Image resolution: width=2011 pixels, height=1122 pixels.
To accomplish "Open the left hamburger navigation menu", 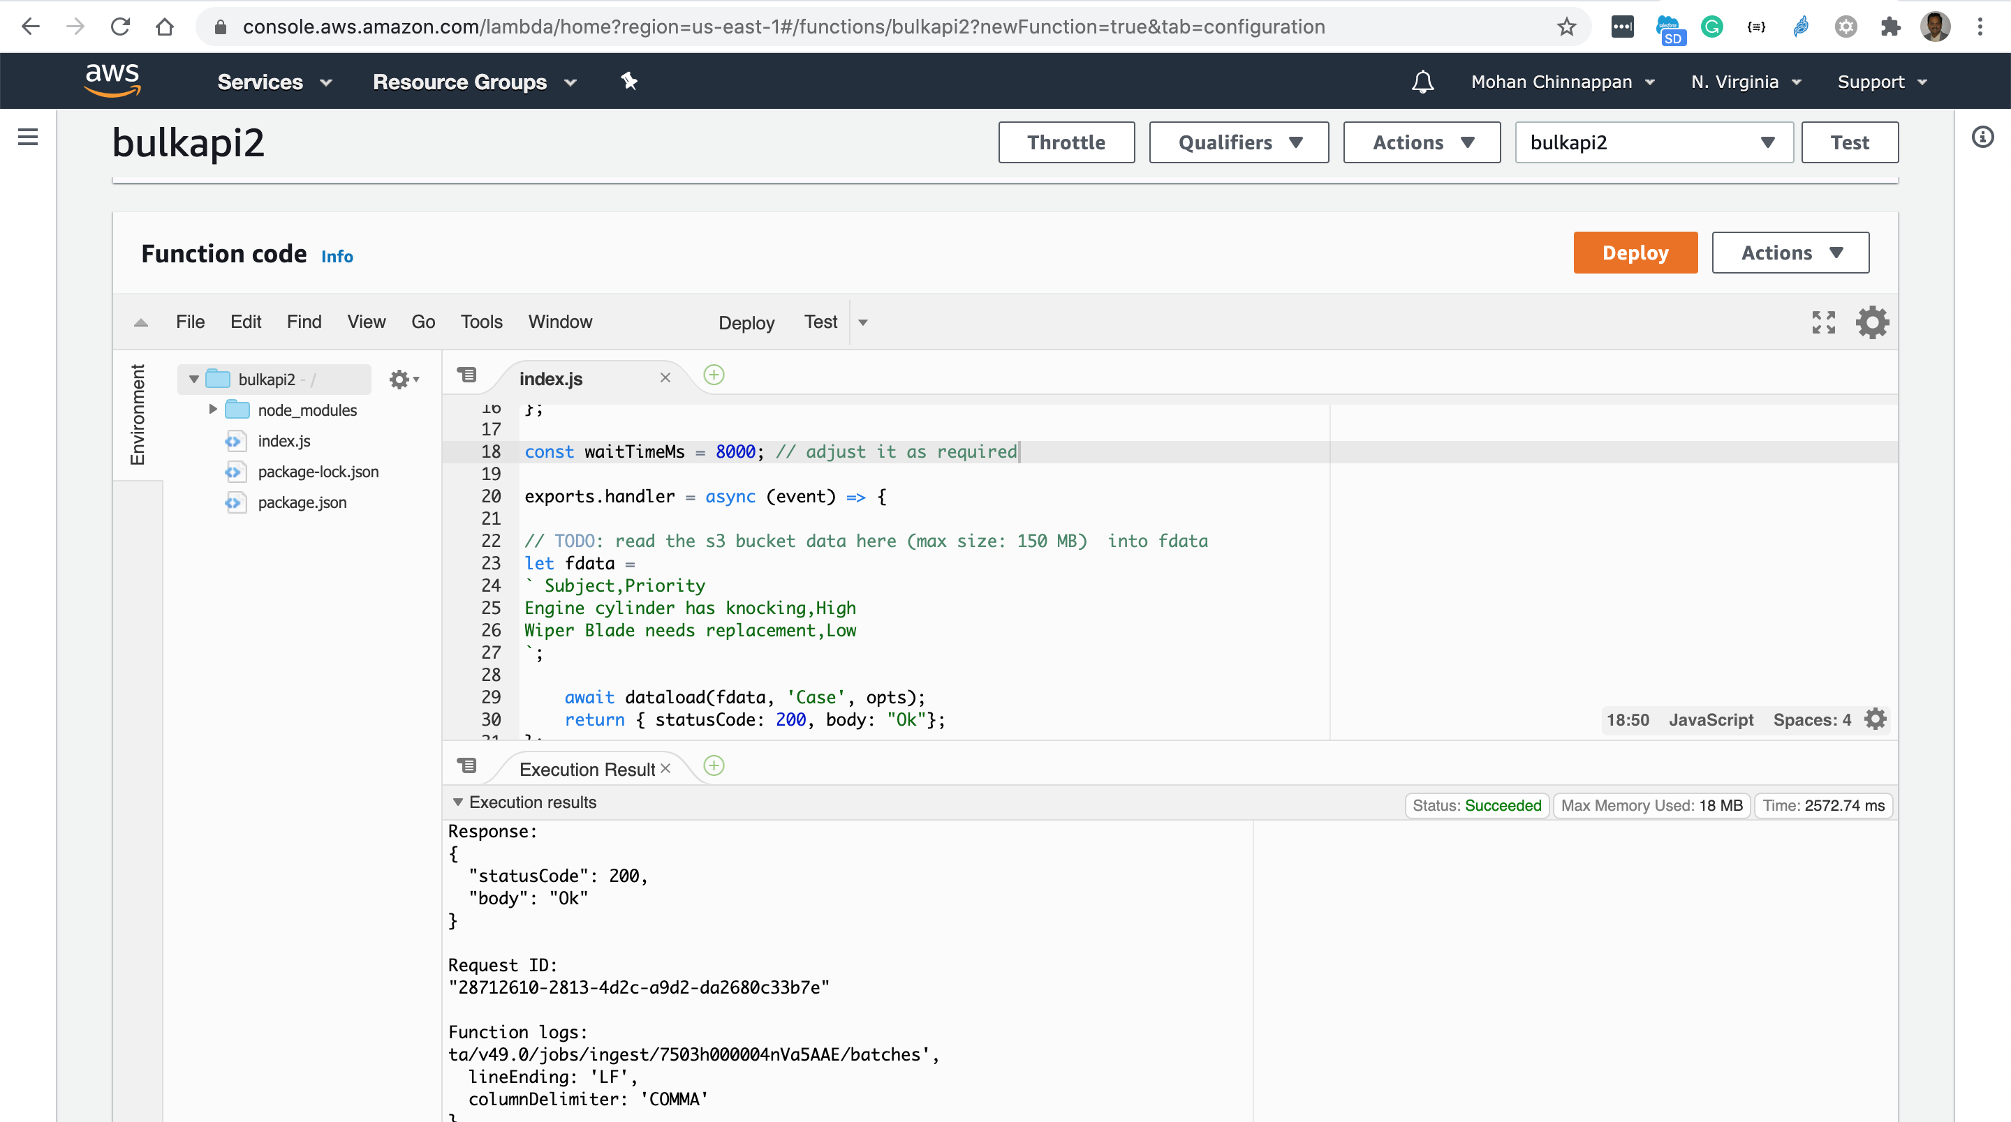I will [27, 137].
